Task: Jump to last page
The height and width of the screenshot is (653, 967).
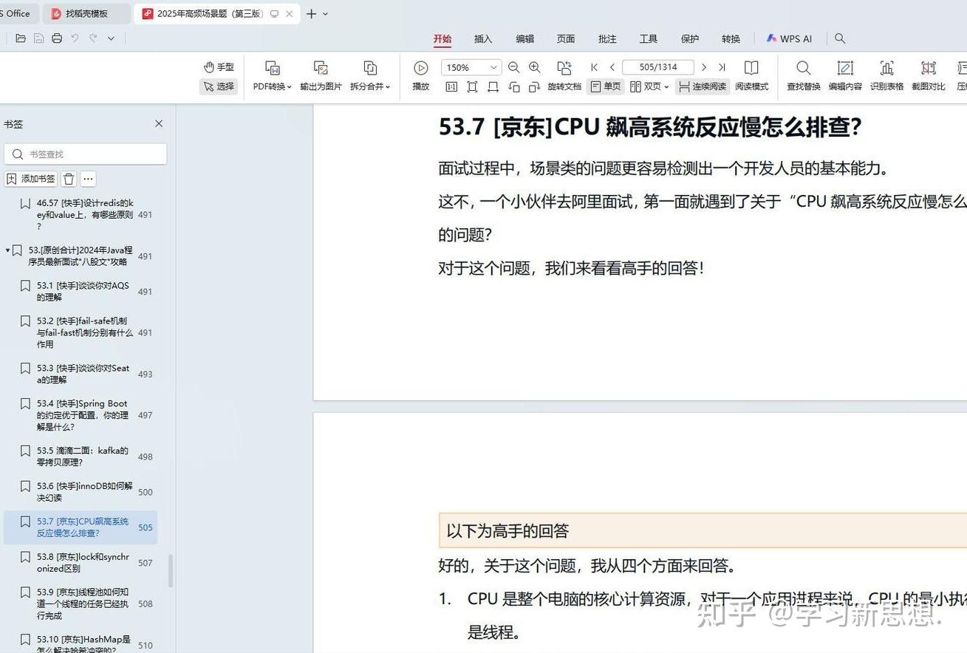Action: point(722,67)
